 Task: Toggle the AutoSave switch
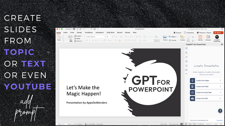click(73, 29)
